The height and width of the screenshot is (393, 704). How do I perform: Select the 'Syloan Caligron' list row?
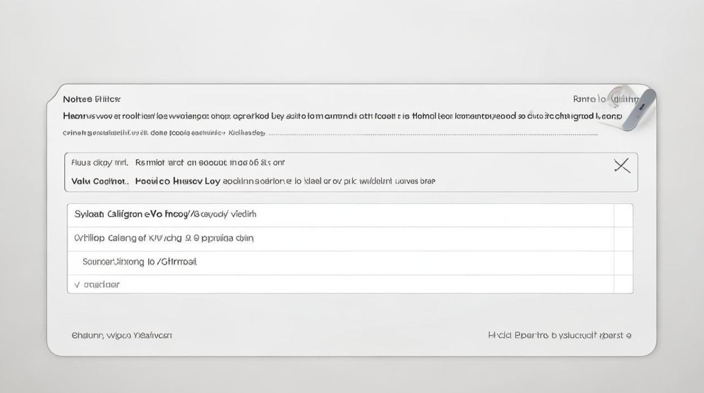coord(165,214)
